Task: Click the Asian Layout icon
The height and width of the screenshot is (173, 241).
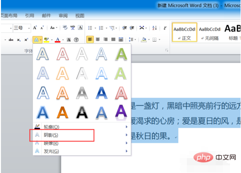Action: coord(142,28)
